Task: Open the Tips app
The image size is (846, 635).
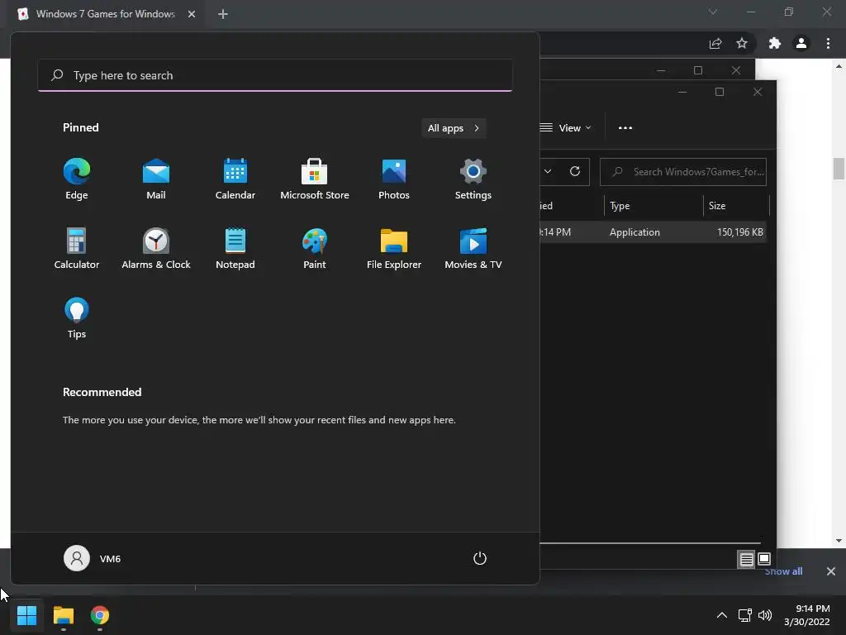Action: (77, 318)
